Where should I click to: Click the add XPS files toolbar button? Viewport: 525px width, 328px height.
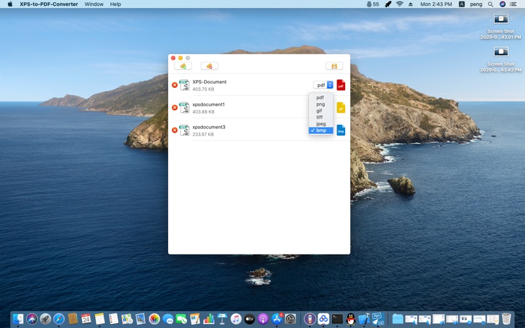[x=183, y=66]
